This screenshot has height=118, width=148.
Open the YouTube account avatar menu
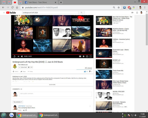point(141,13)
